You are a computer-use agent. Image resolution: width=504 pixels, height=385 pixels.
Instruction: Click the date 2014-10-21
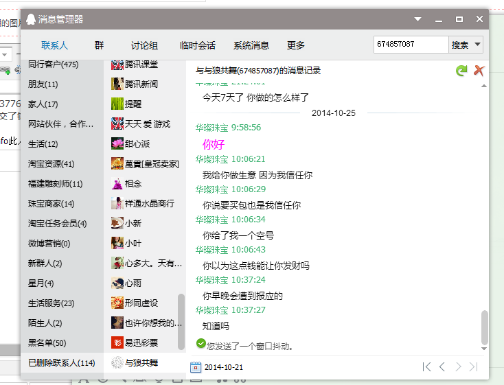224,367
